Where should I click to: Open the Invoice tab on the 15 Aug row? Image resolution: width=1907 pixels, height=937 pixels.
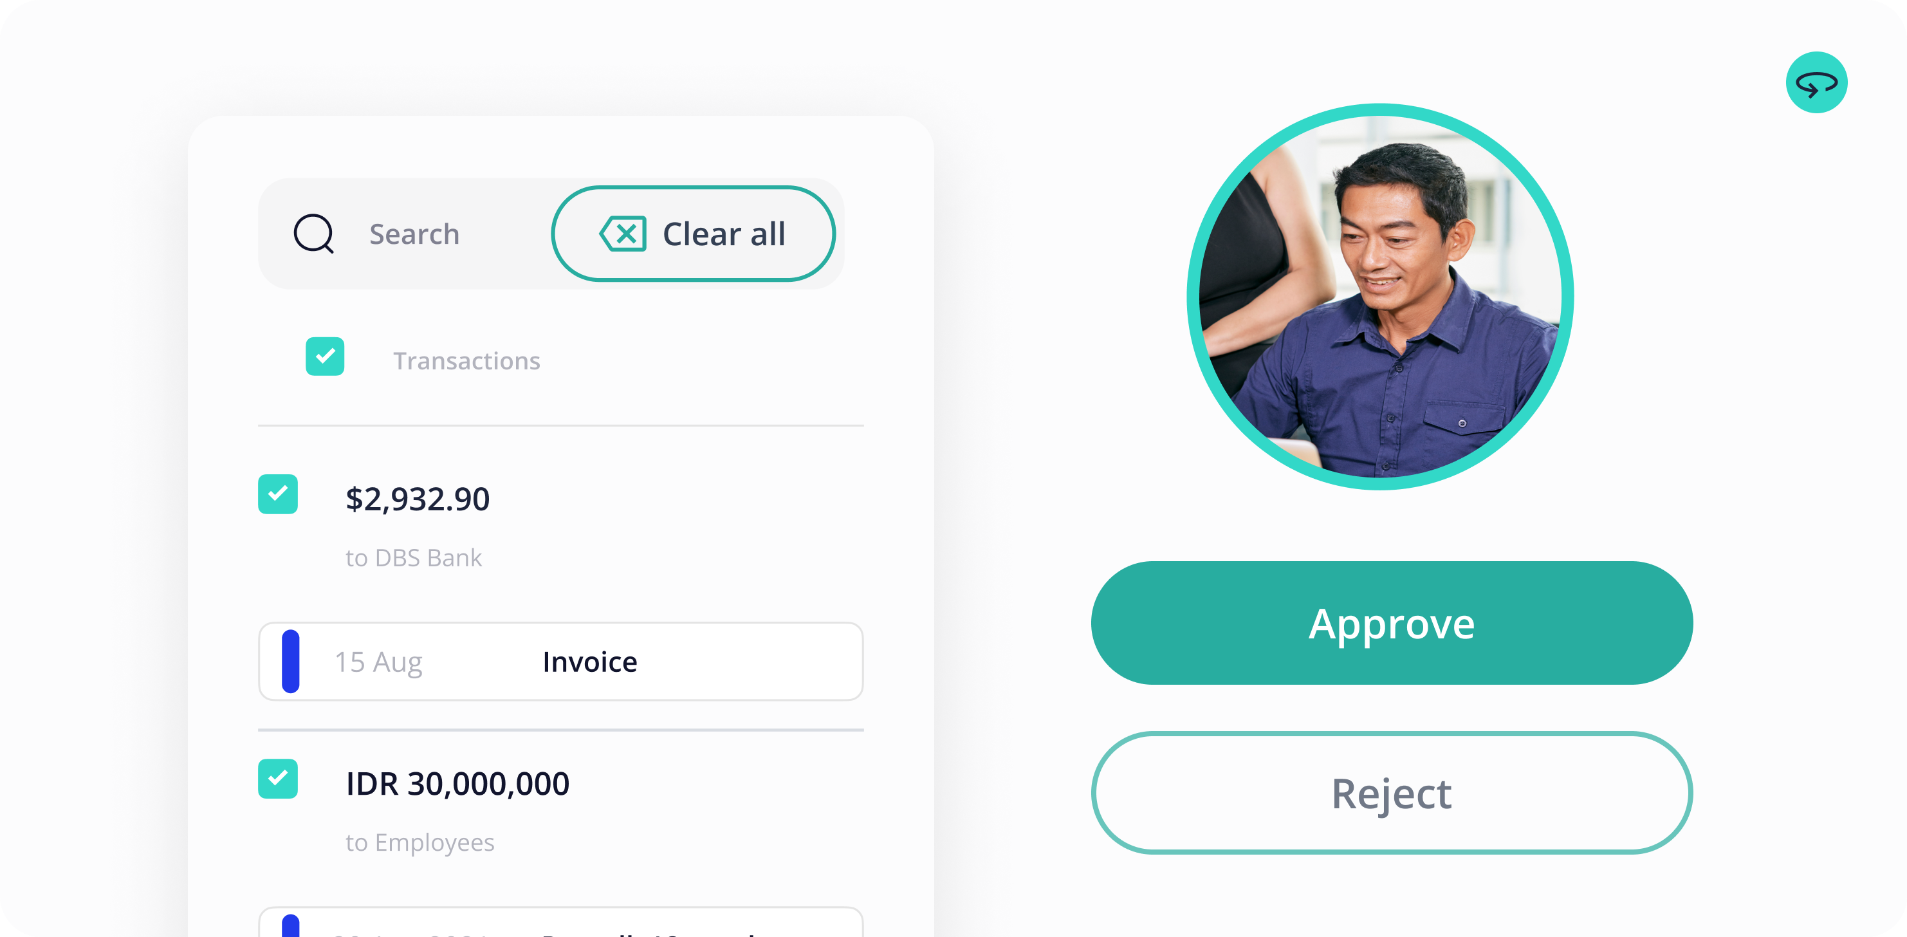[x=590, y=662]
